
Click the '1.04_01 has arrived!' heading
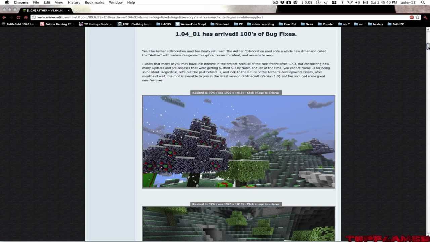pos(236,34)
